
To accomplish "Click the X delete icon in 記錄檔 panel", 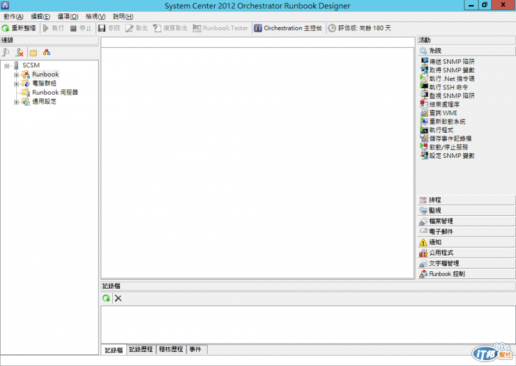I will pyautogui.click(x=118, y=298).
